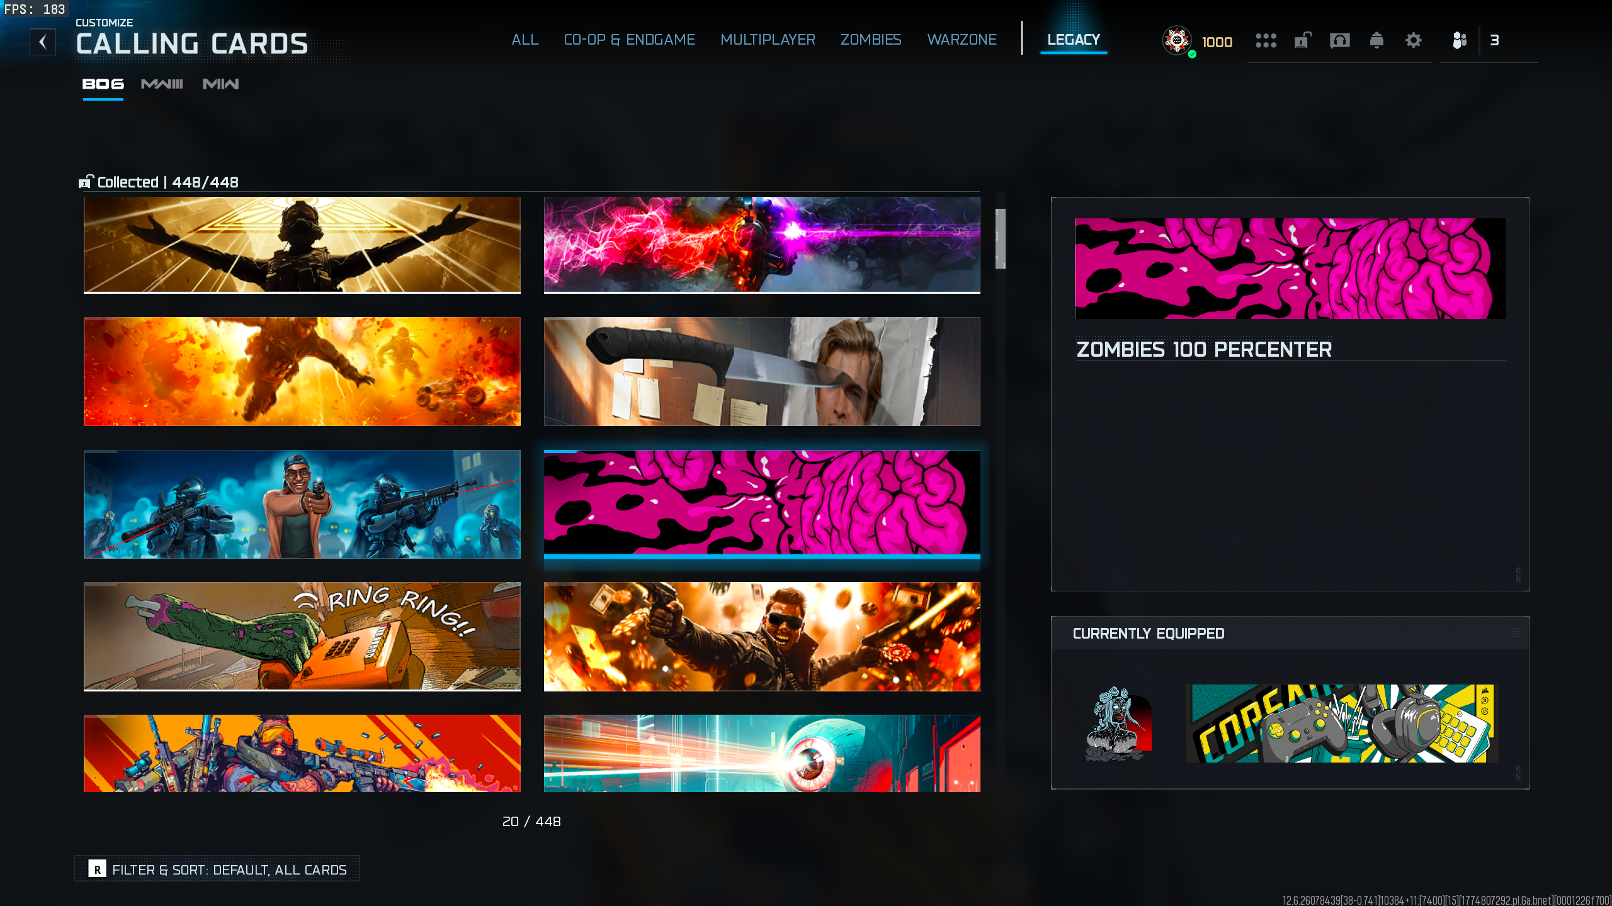Select the orange-red goggled gunner calling card

pos(302,753)
